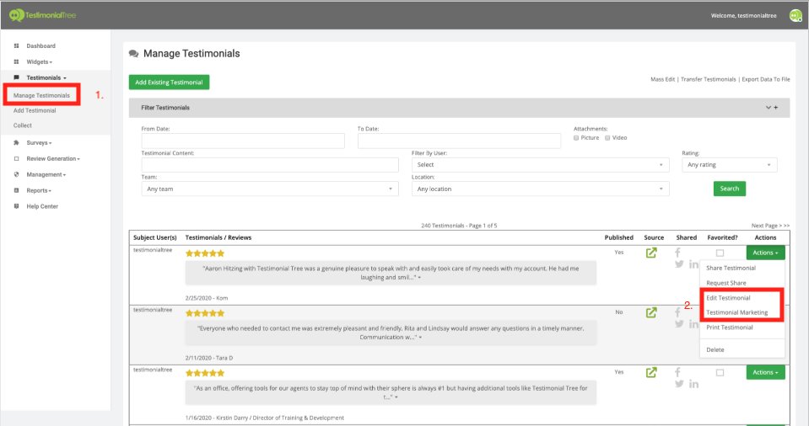Image resolution: width=809 pixels, height=426 pixels.
Task: Choose Testimonial Marketing from Actions menu
Action: [x=736, y=312]
